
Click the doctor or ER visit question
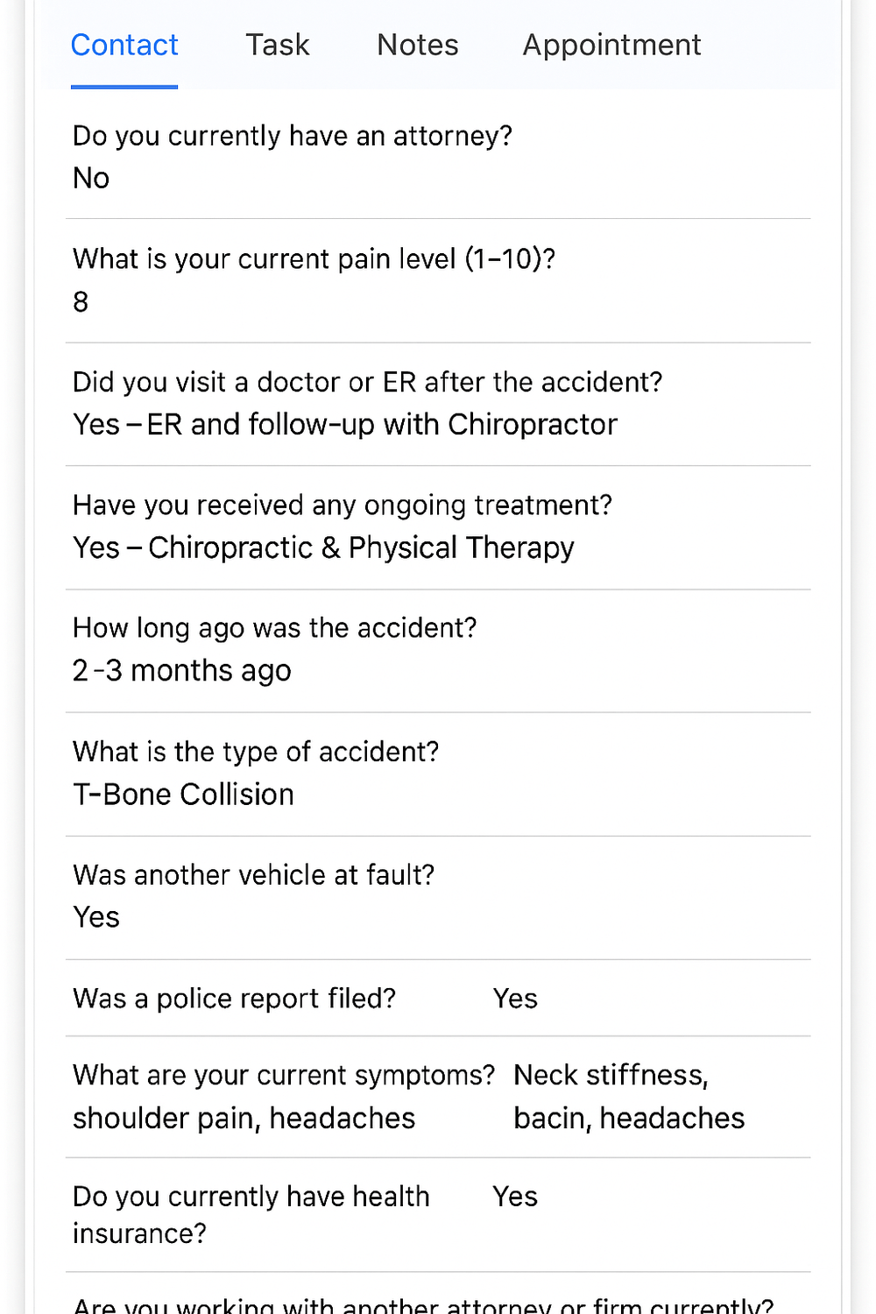[x=367, y=382]
